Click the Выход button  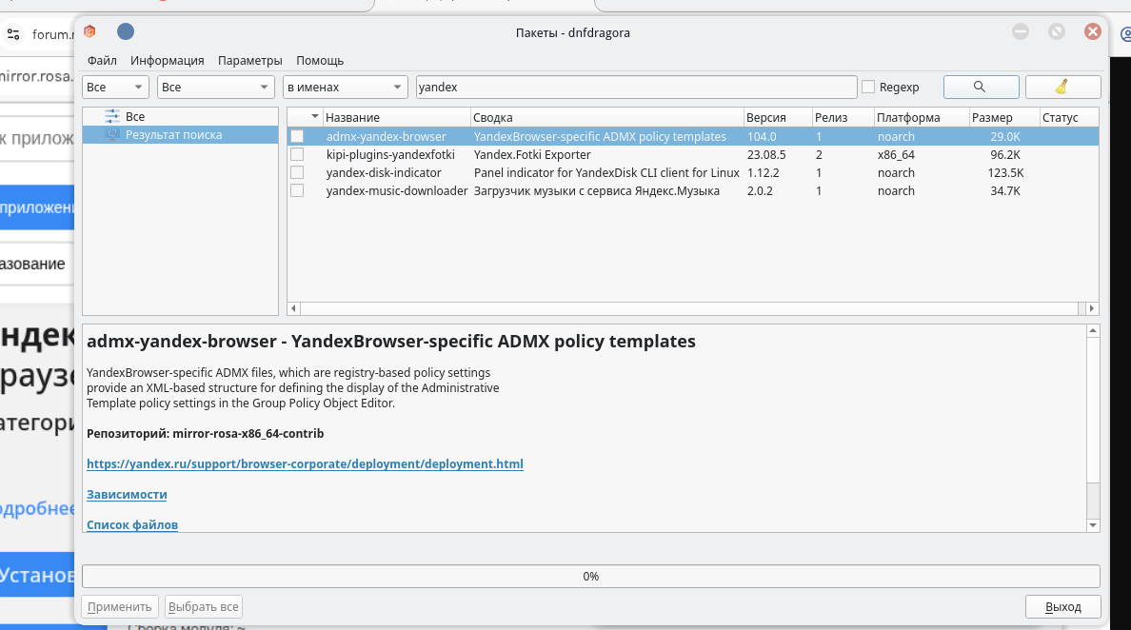(1063, 607)
